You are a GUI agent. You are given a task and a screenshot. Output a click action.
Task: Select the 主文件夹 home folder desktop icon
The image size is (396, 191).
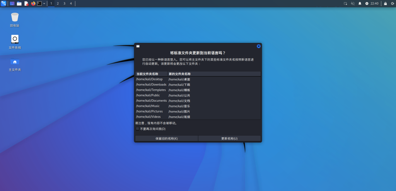(x=15, y=64)
